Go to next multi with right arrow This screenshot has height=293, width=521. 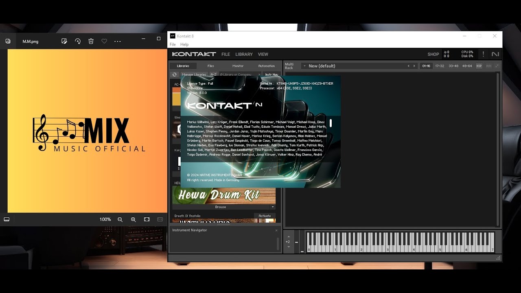[x=414, y=66]
